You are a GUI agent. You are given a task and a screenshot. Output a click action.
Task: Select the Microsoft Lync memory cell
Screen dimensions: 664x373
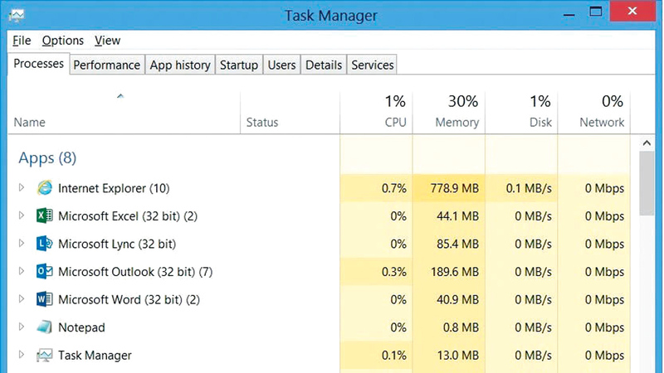pyautogui.click(x=449, y=245)
